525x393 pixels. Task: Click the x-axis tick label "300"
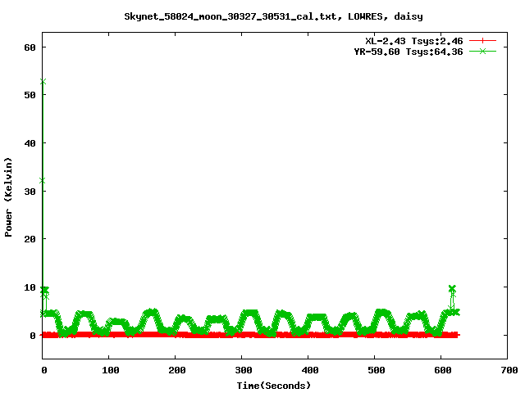244,370
